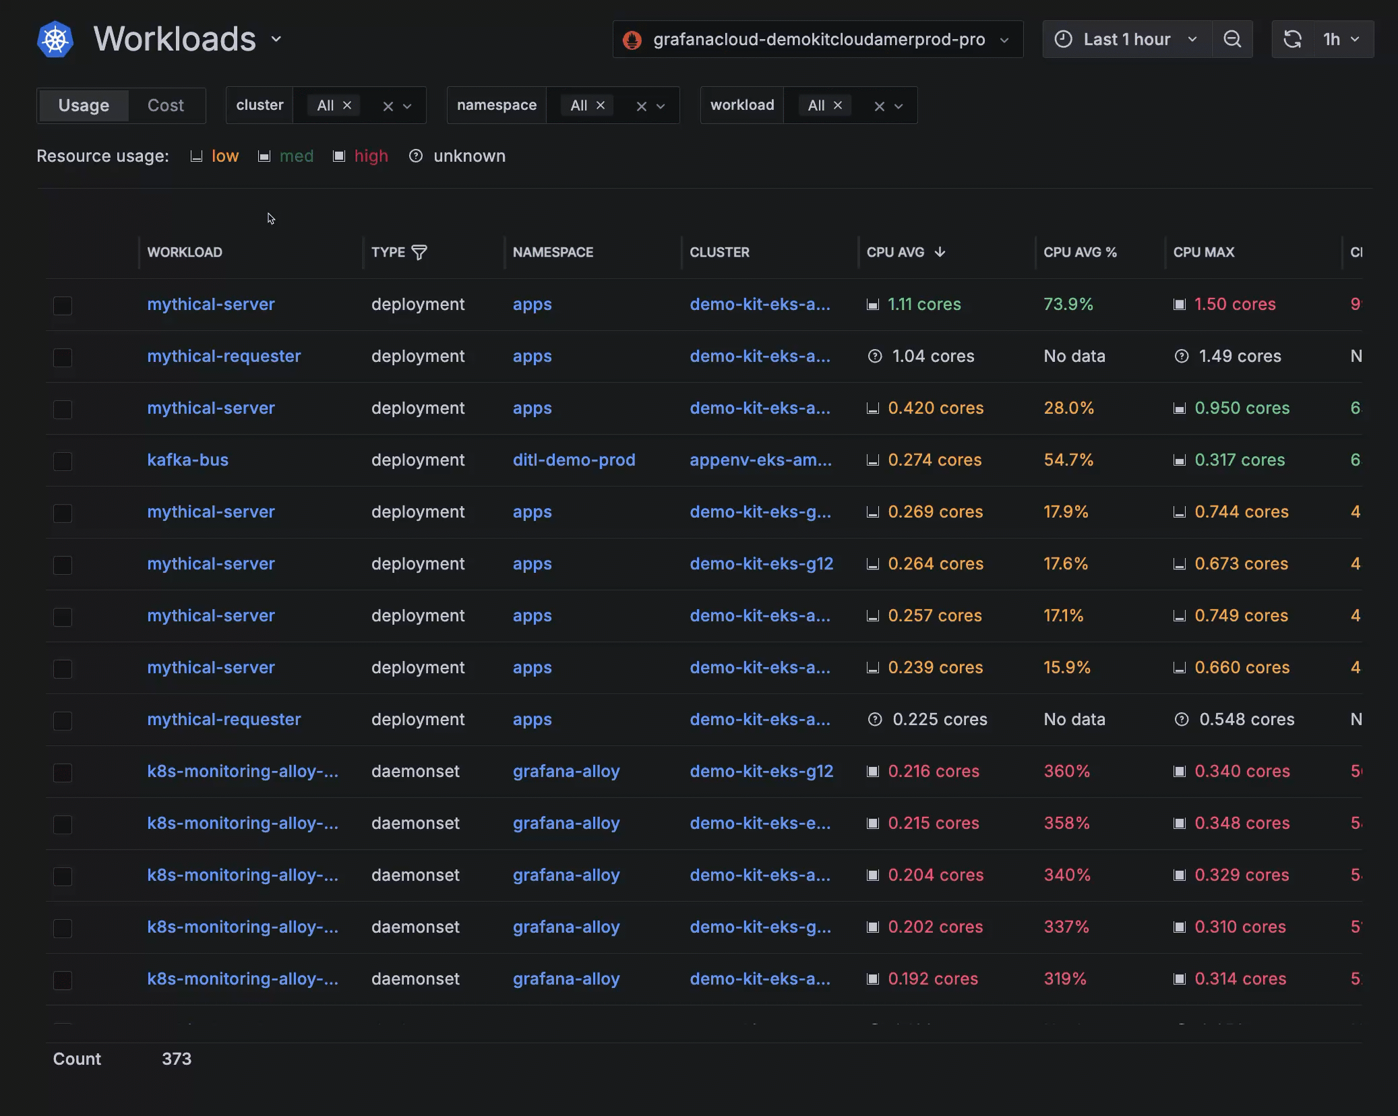Image resolution: width=1398 pixels, height=1116 pixels.
Task: Tick the checkbox for first mythical-requester row
Action: (x=63, y=357)
